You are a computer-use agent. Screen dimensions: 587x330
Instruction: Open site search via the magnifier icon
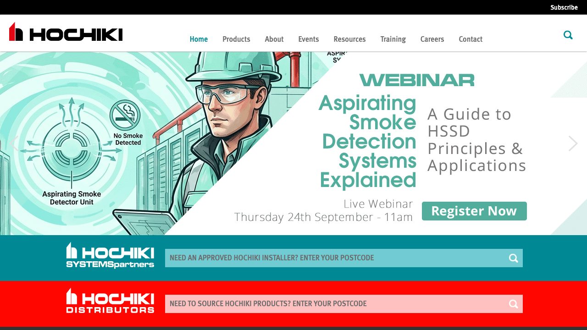click(568, 35)
